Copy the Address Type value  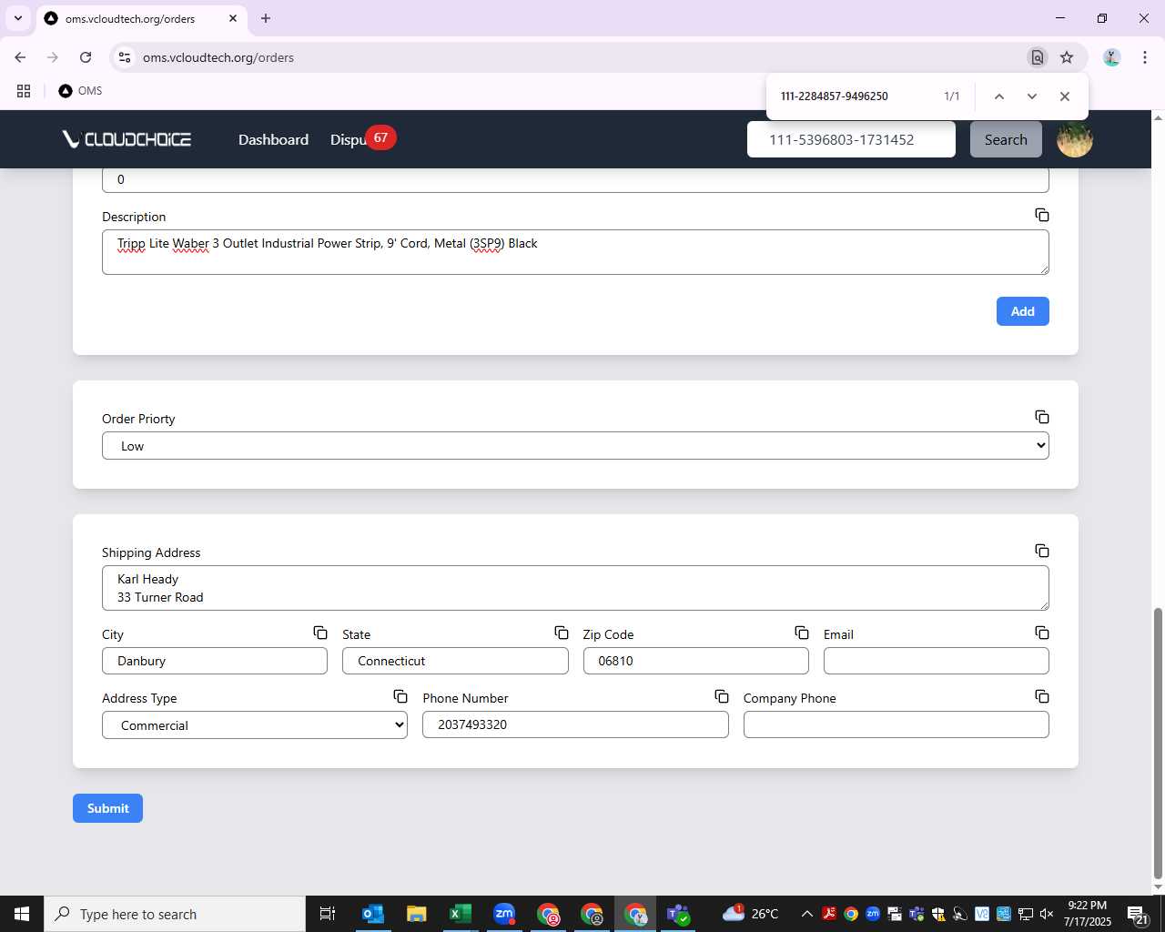point(400,696)
